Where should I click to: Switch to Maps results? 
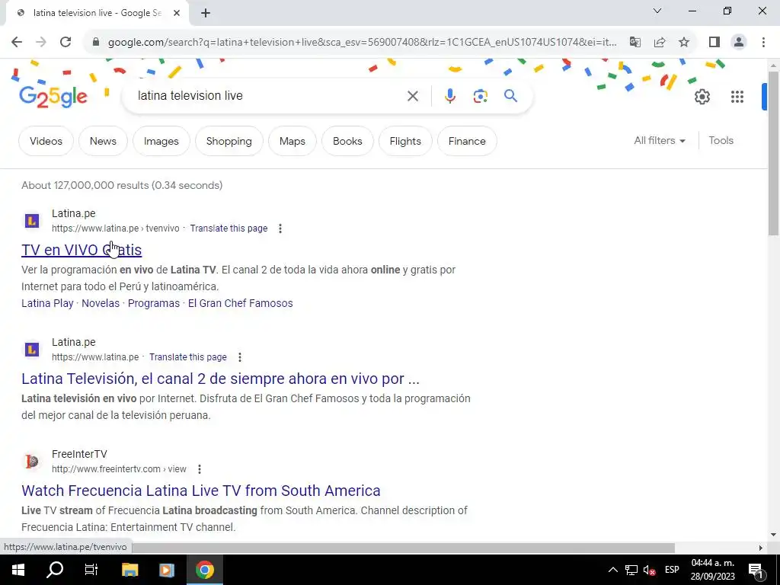tap(292, 141)
